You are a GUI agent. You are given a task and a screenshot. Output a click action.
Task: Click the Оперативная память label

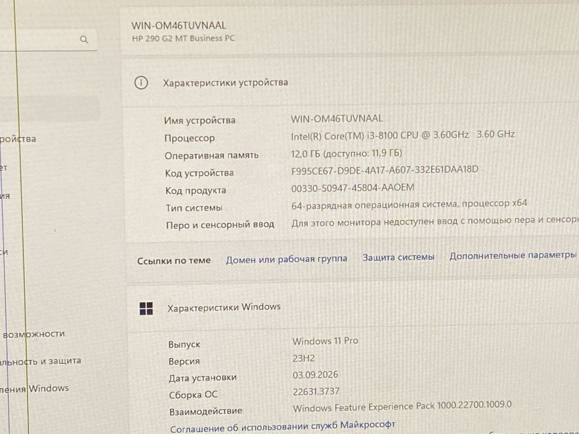(x=212, y=156)
